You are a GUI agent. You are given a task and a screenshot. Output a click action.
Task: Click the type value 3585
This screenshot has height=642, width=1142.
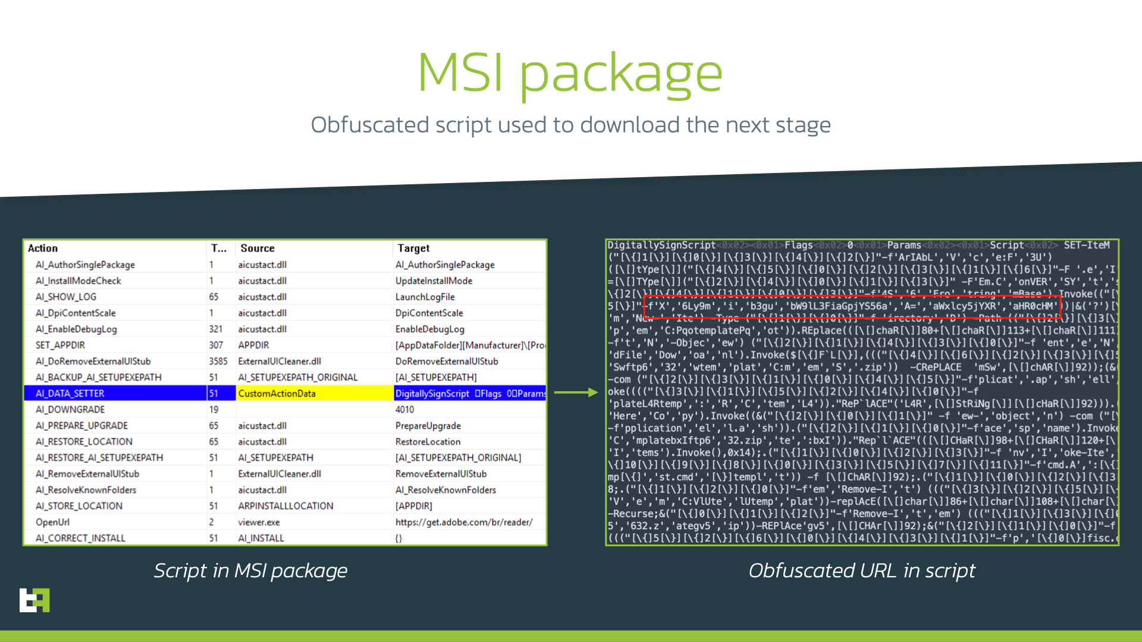tap(218, 361)
